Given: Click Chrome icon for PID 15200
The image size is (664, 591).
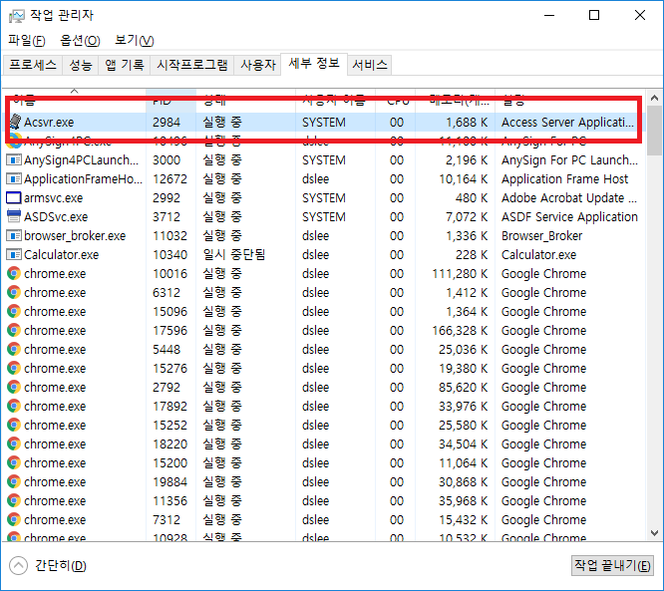Looking at the screenshot, I should (14, 462).
